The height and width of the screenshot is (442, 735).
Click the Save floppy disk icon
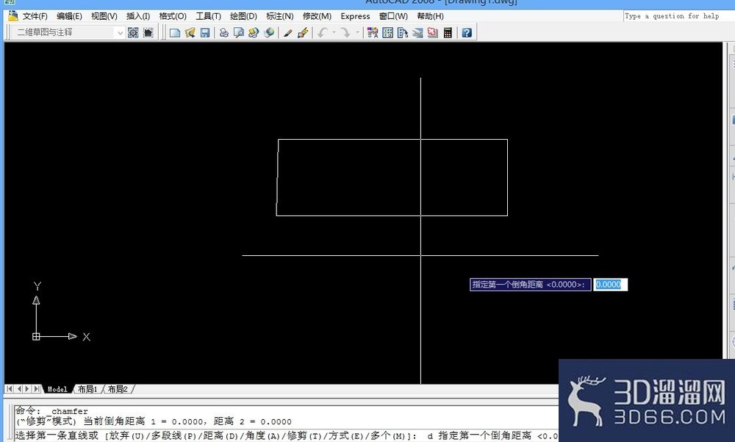click(x=205, y=33)
